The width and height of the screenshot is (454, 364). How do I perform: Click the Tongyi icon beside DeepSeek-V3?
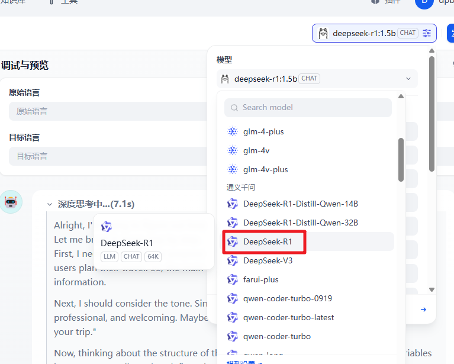233,260
